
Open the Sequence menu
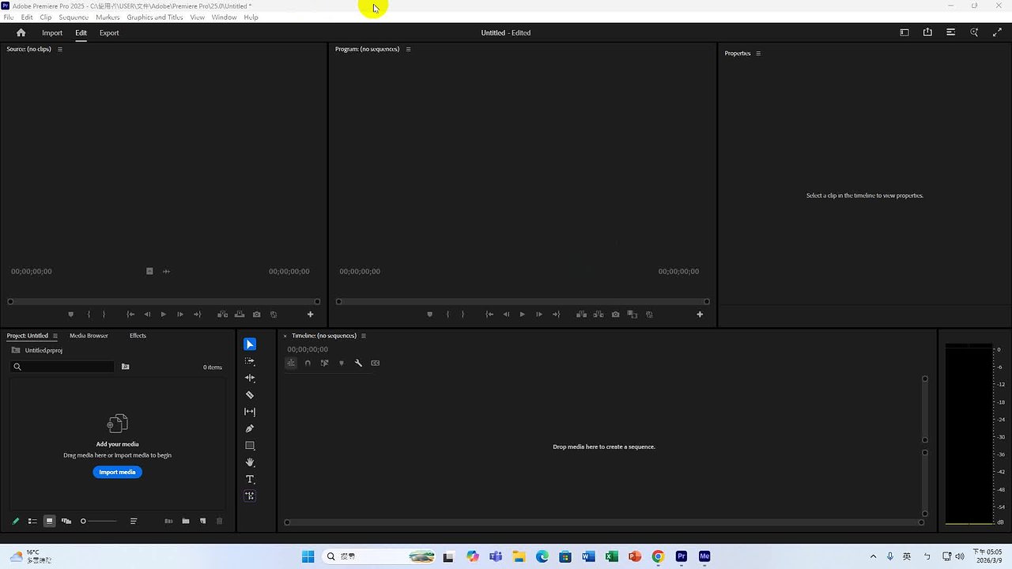73,17
